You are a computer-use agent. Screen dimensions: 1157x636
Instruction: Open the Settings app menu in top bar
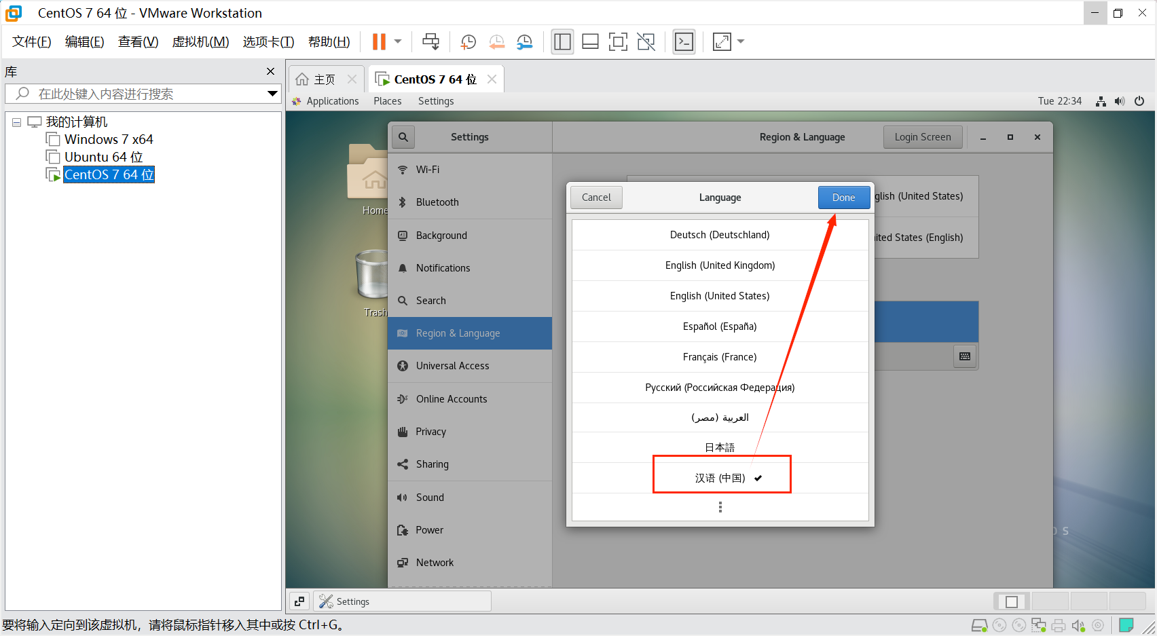click(436, 101)
